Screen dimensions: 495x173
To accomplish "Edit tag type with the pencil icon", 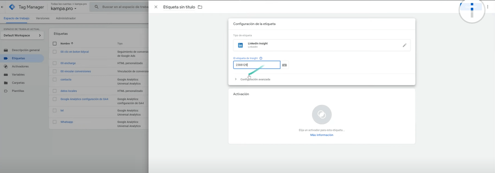I will 404,45.
